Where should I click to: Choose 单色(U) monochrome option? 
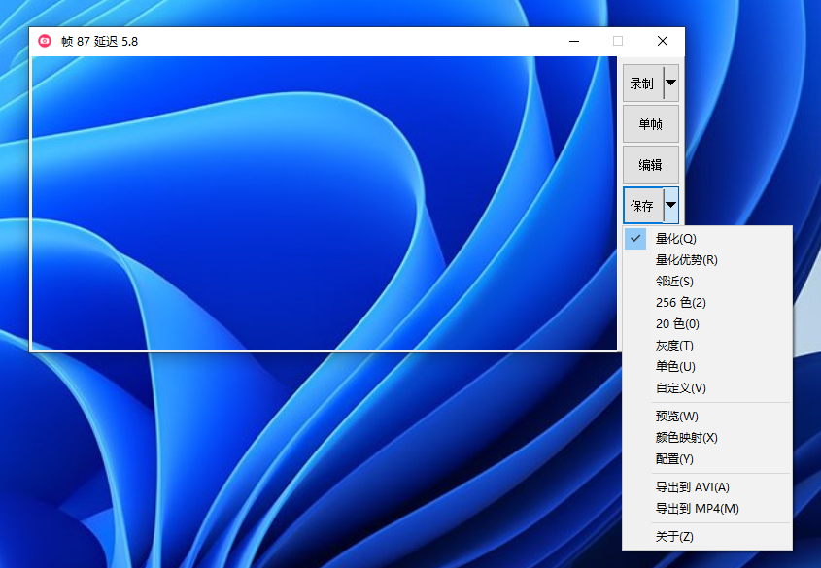[x=675, y=367]
